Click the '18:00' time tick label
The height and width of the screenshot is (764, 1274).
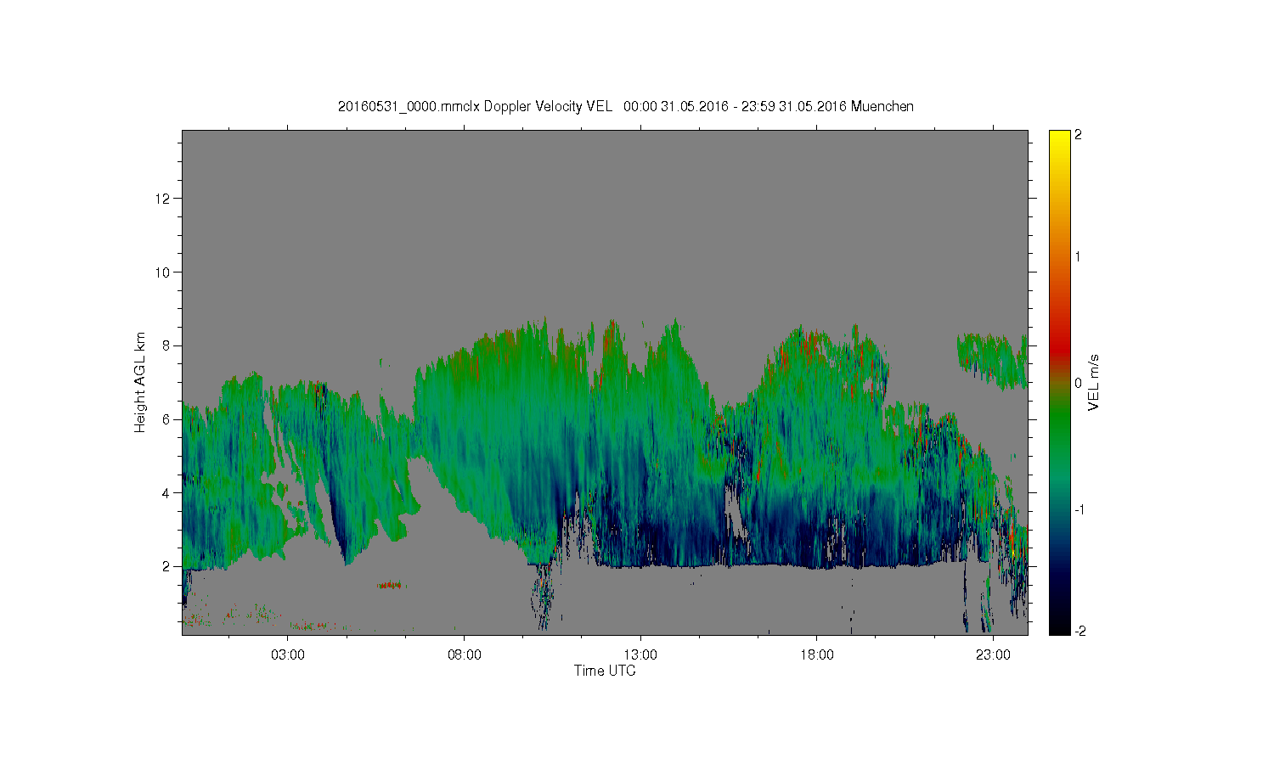(817, 655)
